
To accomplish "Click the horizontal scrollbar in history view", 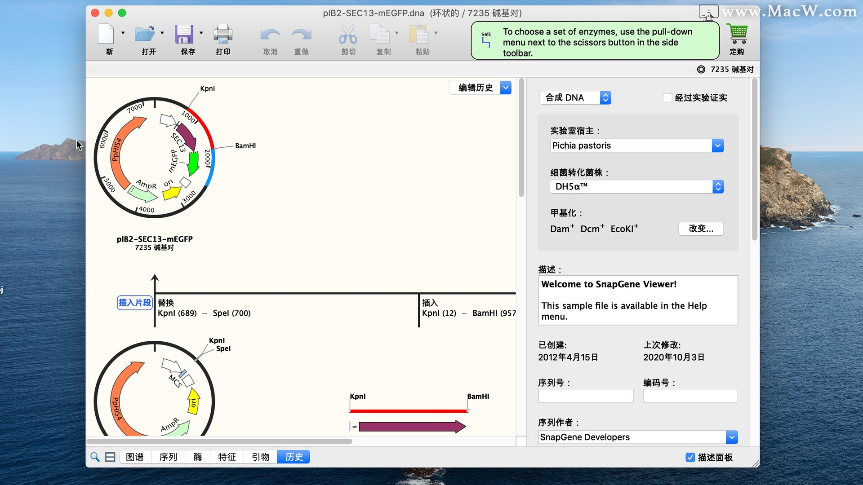I will [x=219, y=442].
